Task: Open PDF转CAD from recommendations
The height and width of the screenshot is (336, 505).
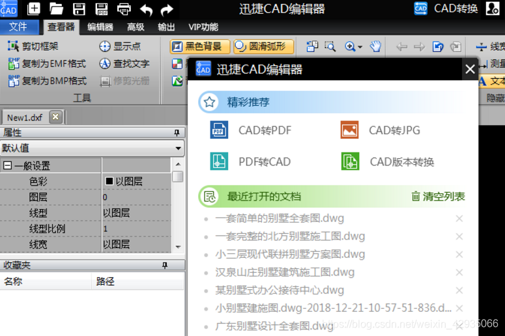Action: tap(250, 161)
